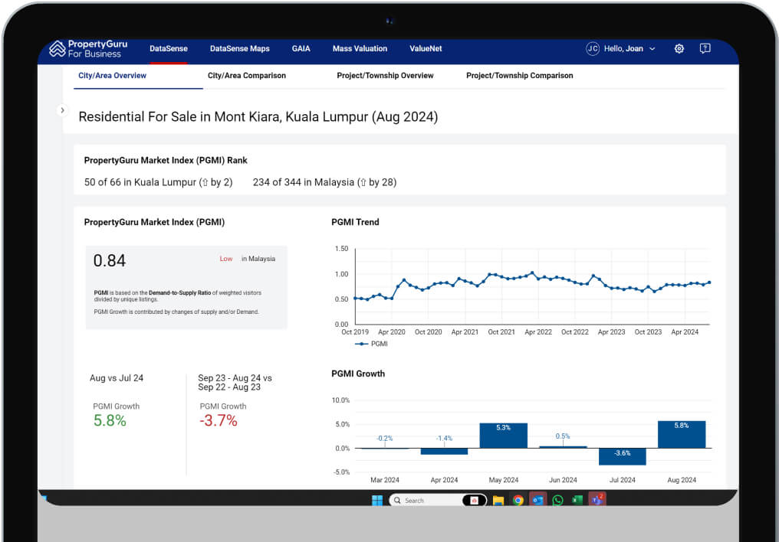This screenshot has width=779, height=542.
Task: Open the DataSense menu
Action: click(x=169, y=48)
